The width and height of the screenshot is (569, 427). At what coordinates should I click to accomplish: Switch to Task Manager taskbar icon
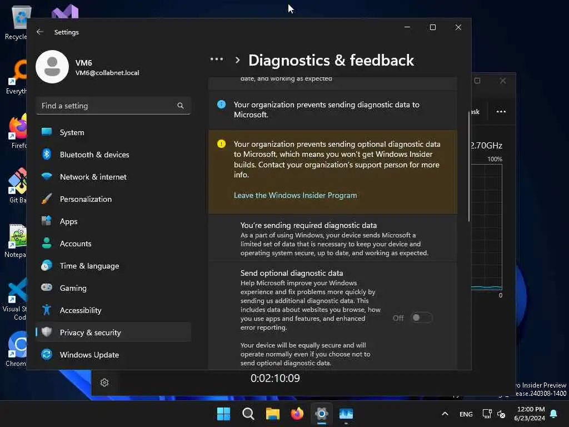tap(346, 414)
